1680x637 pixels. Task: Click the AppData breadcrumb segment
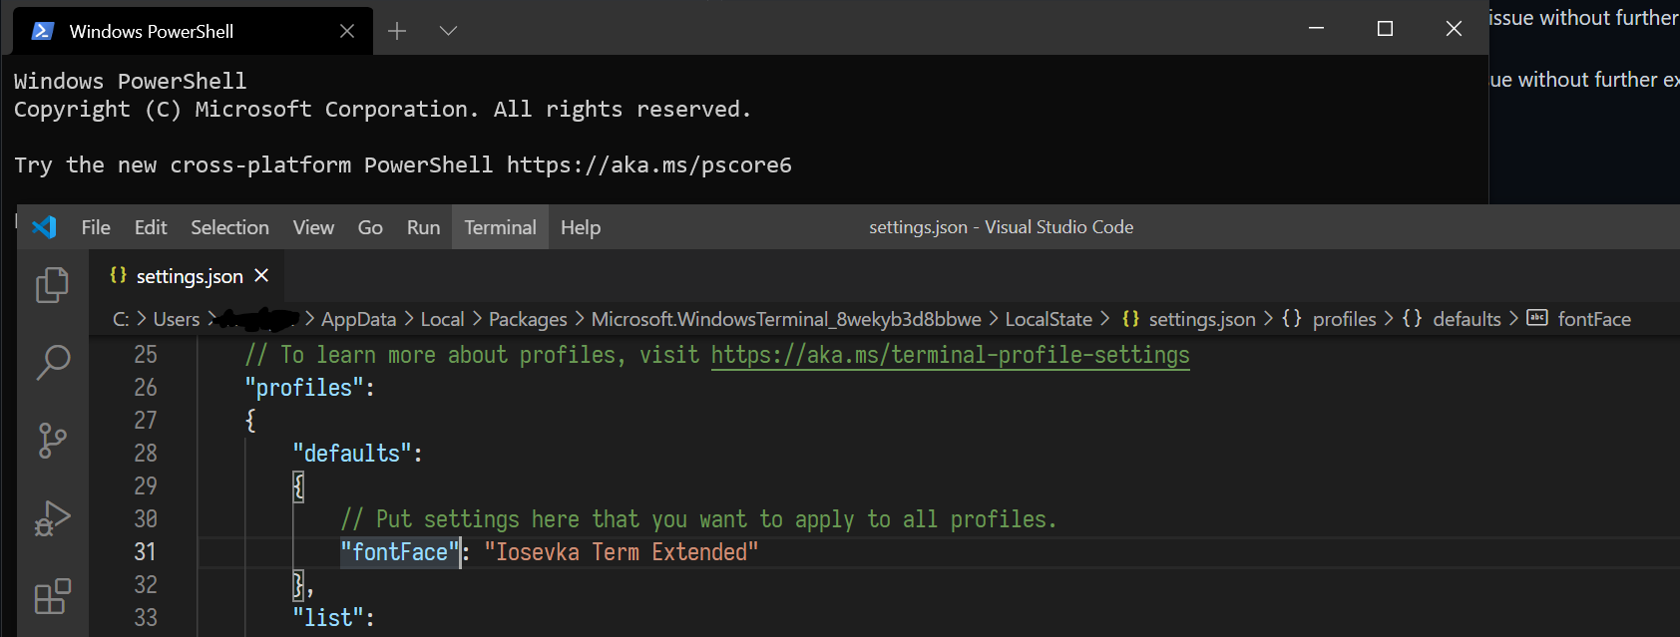(x=358, y=319)
